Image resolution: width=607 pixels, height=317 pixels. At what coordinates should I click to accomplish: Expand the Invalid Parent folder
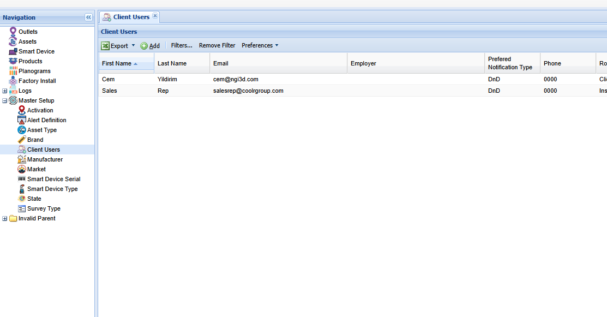(x=4, y=218)
